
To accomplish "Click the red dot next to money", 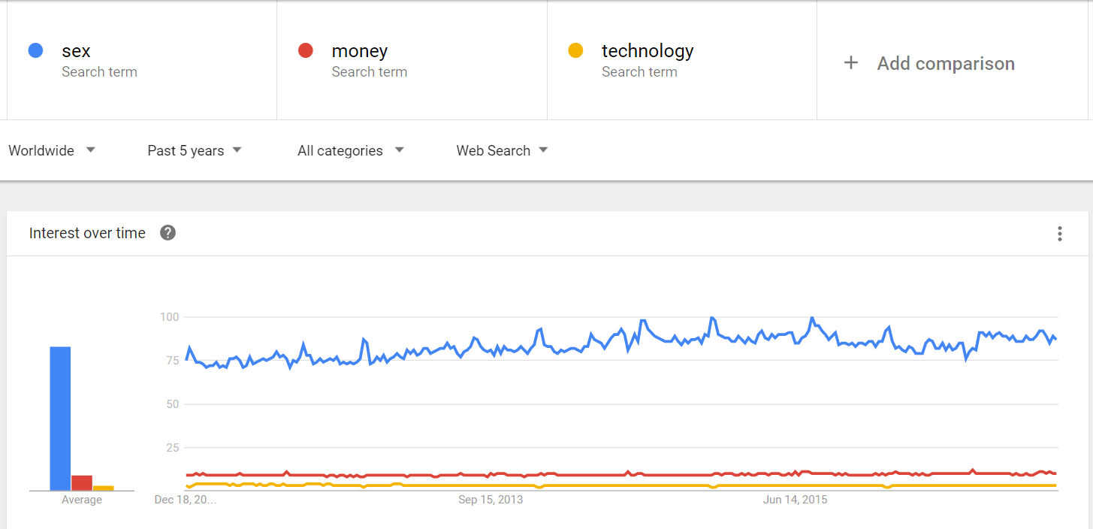I will (306, 51).
